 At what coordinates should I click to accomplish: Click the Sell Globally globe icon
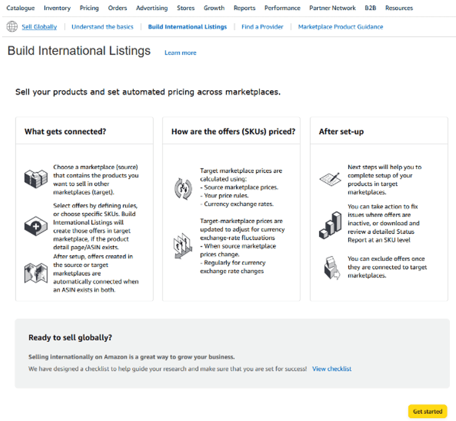tap(12, 26)
